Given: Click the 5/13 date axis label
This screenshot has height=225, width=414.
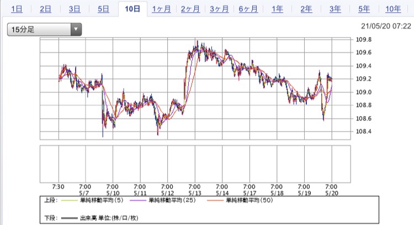Looking at the screenshot, I should (x=195, y=193).
